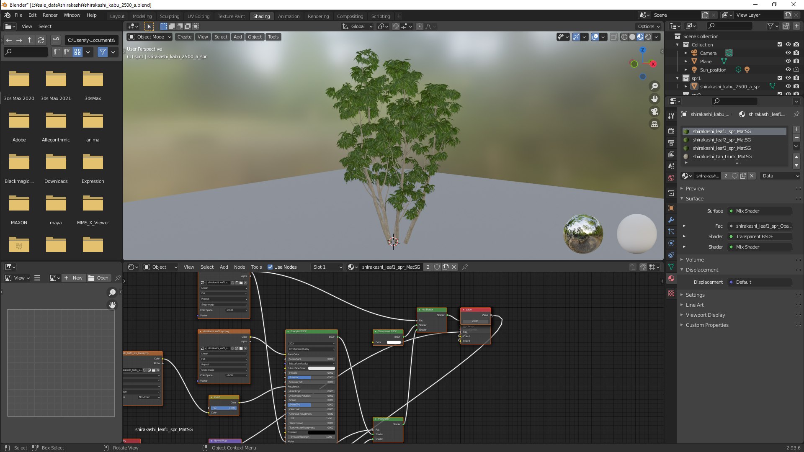Toggle visibility of Plane object
The height and width of the screenshot is (452, 804).
tap(788, 62)
